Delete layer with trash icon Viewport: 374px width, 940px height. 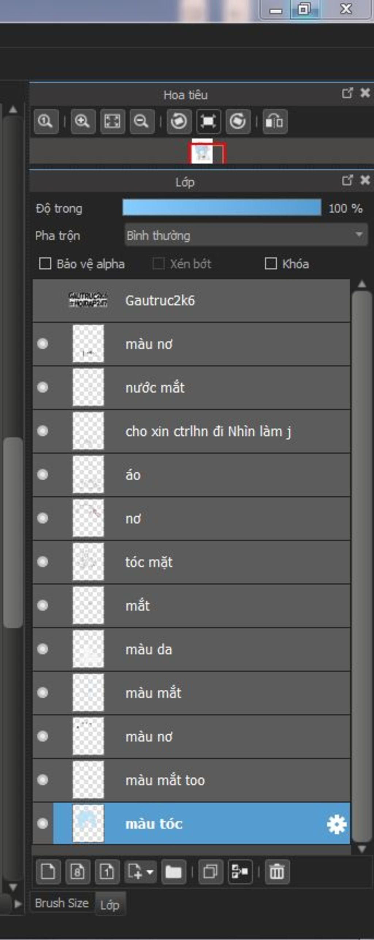[277, 872]
